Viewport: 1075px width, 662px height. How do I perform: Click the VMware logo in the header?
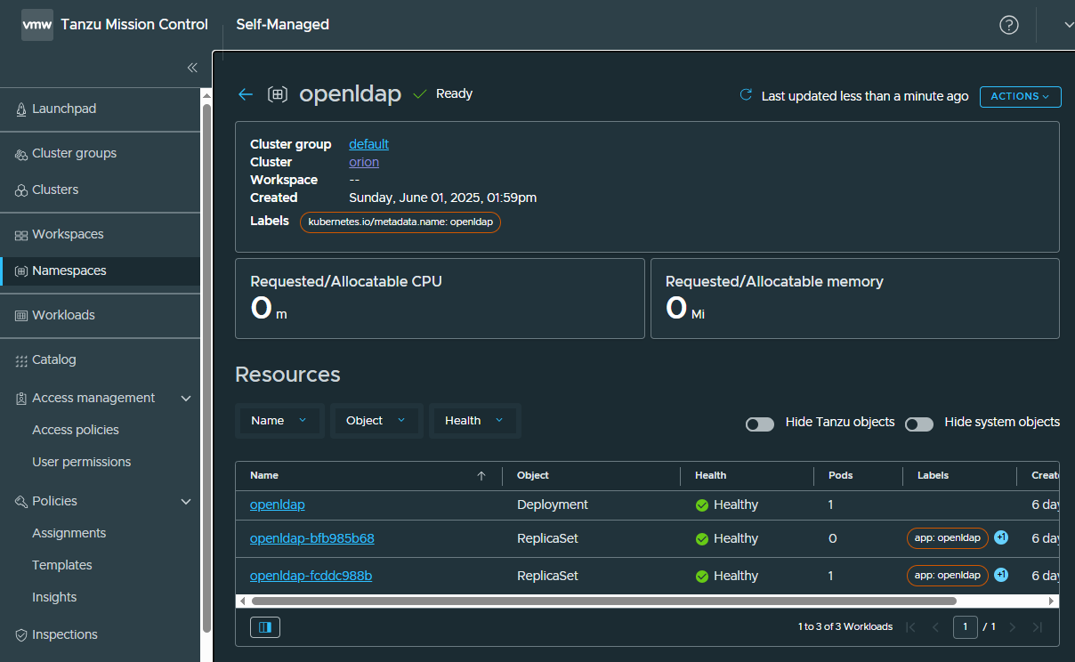(37, 25)
